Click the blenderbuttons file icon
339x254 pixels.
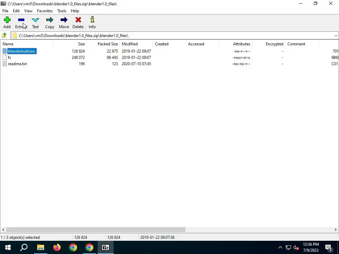coord(5,51)
